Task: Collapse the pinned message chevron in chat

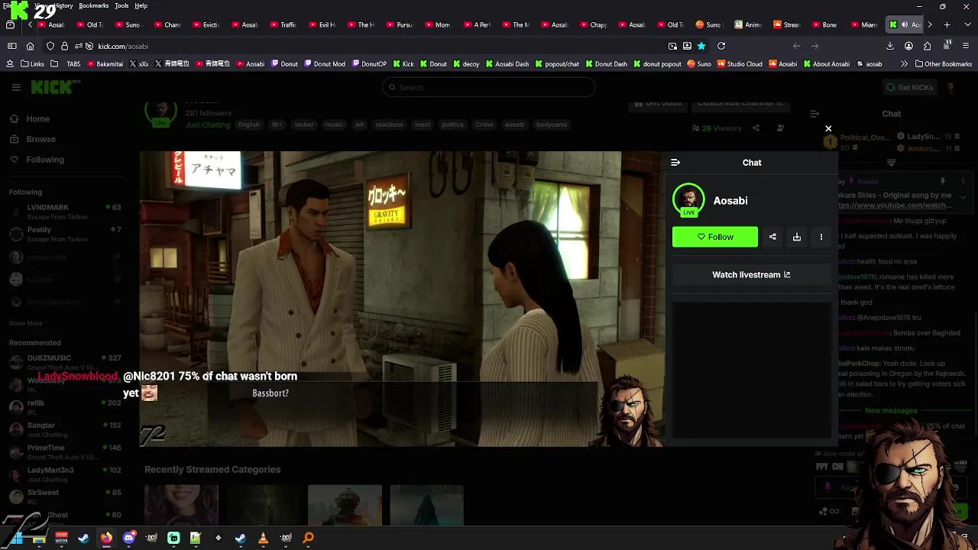Action: point(963,196)
